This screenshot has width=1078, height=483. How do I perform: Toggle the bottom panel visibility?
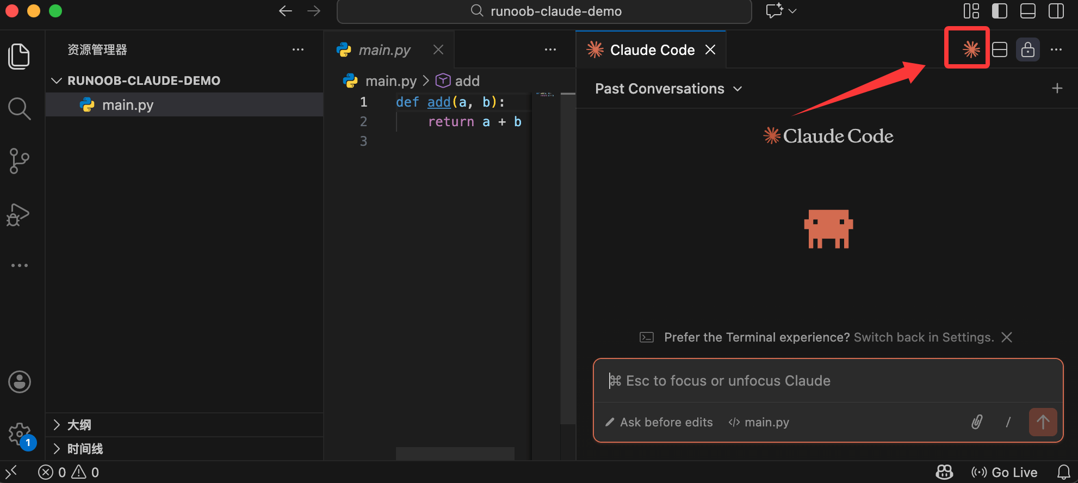[x=1027, y=11]
